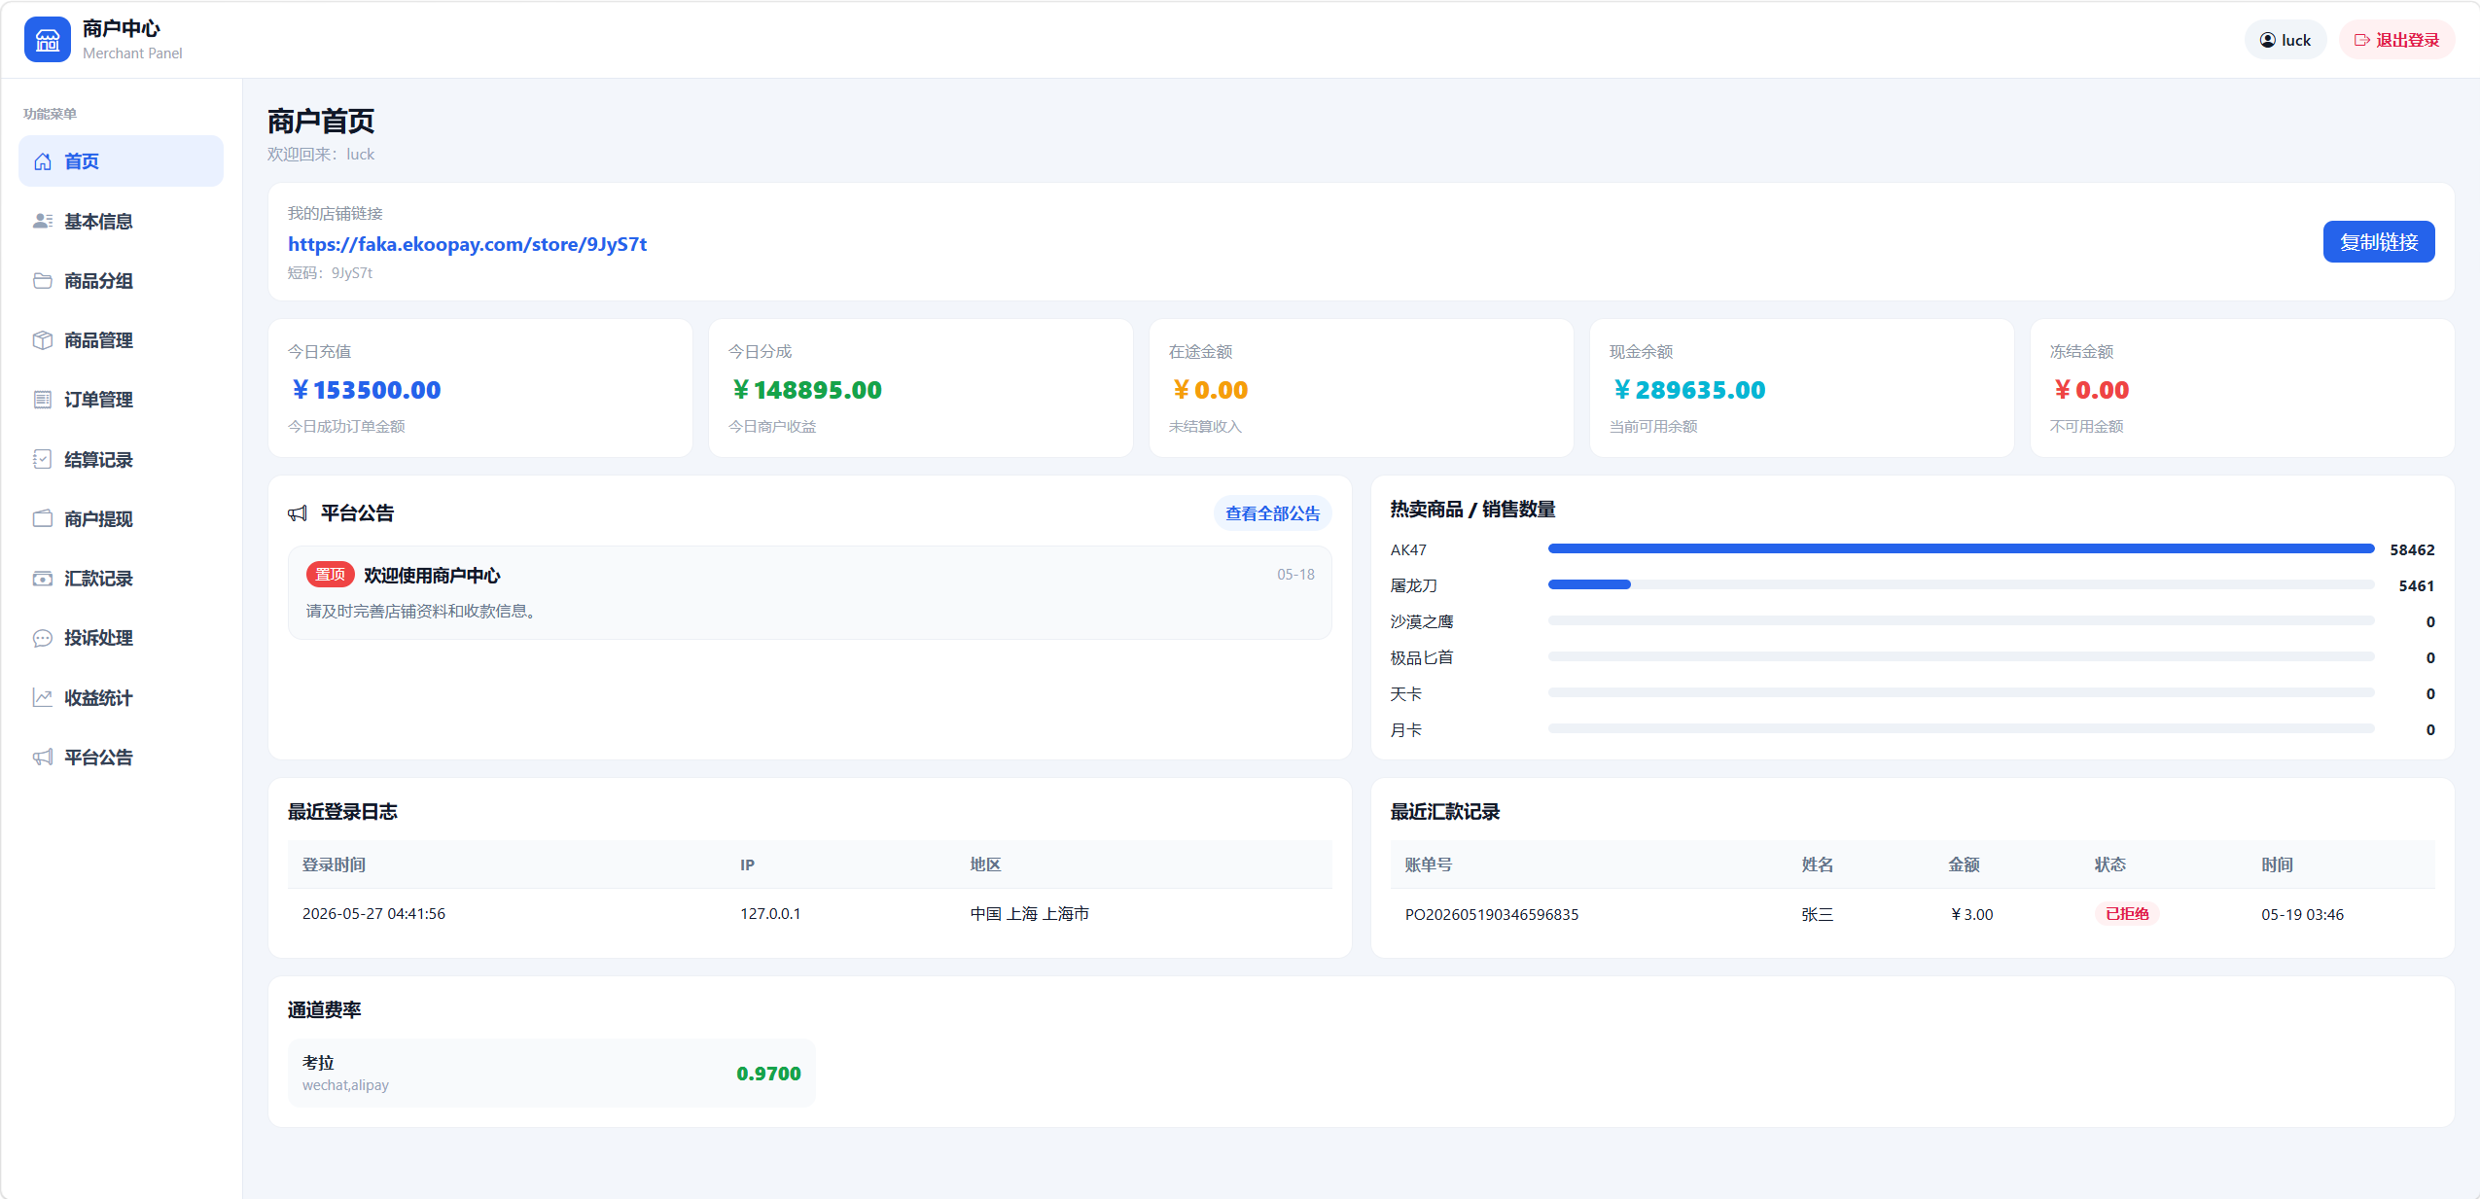The image size is (2480, 1199).
Task: Click the settlement records checklist icon
Action: tap(43, 459)
